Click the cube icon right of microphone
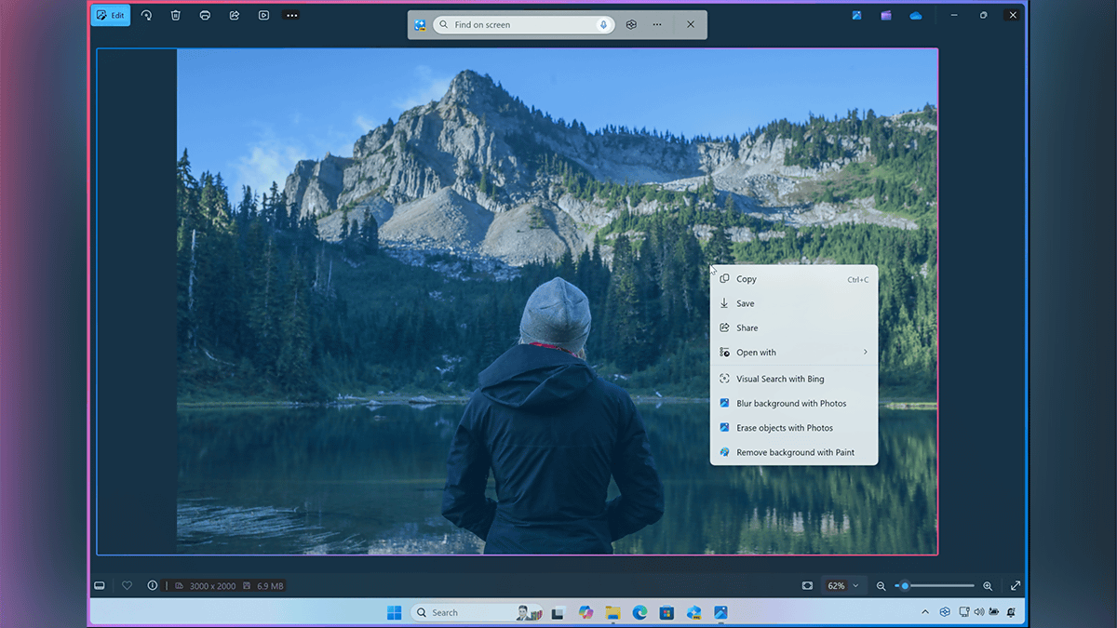Viewport: 1117px width, 628px height. (x=631, y=25)
